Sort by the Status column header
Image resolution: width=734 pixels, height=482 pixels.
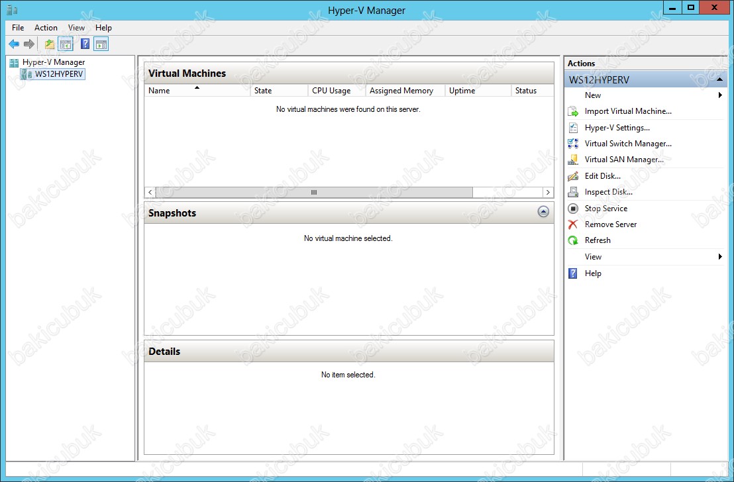[533, 91]
